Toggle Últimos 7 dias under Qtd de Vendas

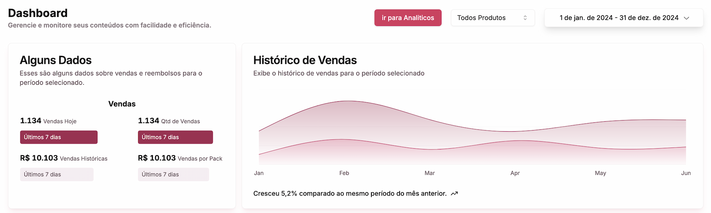(175, 137)
